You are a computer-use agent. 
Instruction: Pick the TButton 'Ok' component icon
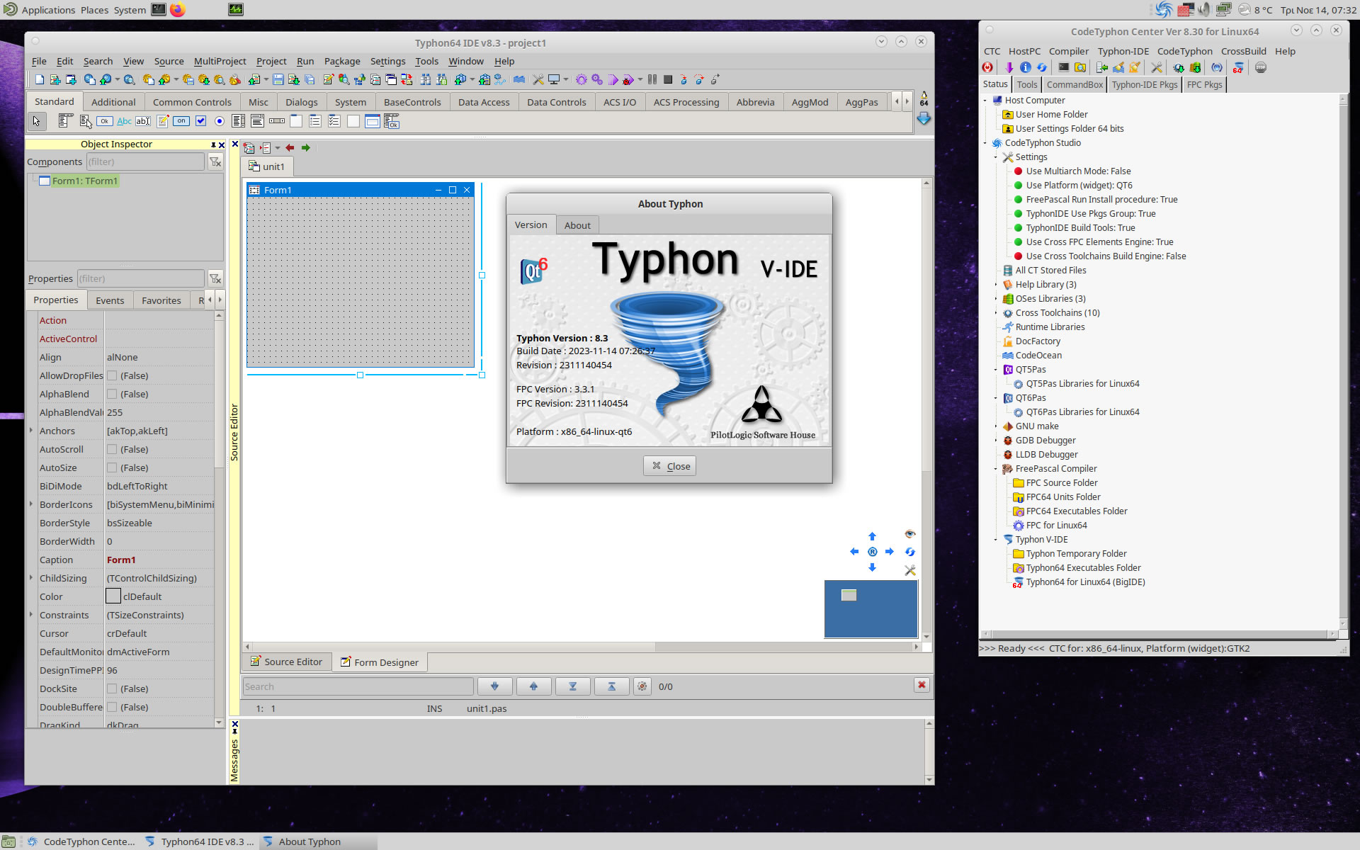tap(104, 121)
